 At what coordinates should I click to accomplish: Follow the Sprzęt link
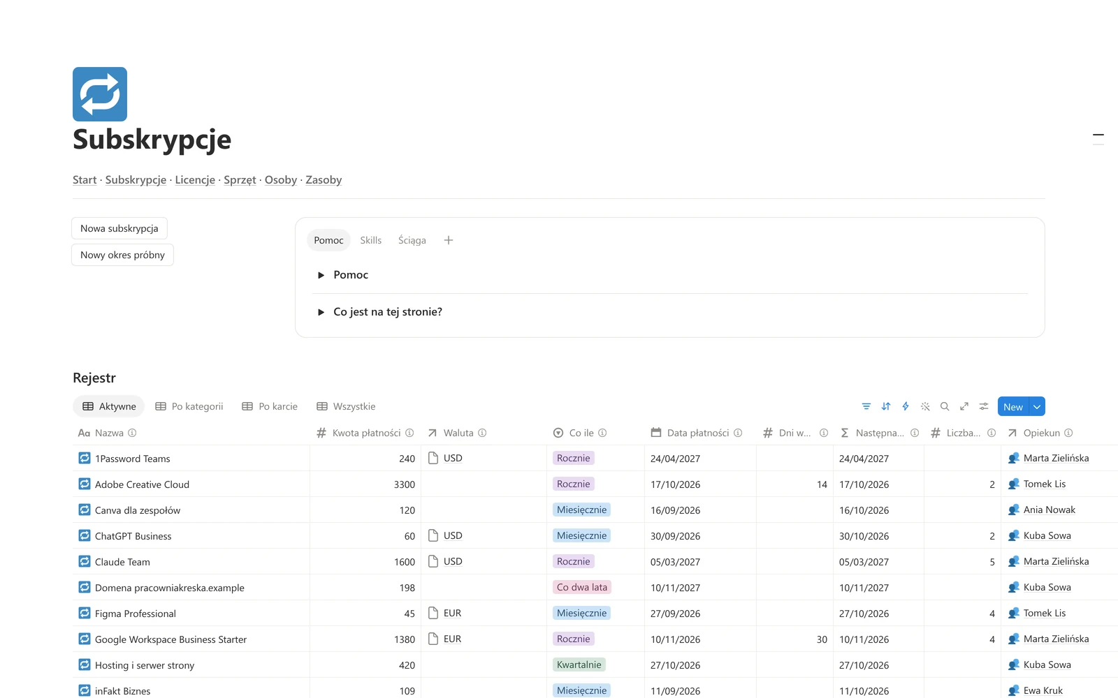[240, 180]
